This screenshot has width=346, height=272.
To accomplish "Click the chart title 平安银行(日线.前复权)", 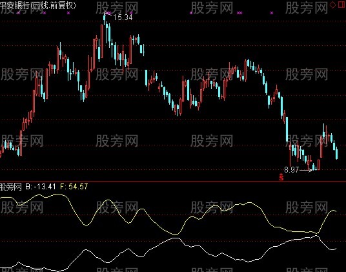I will (x=37, y=5).
